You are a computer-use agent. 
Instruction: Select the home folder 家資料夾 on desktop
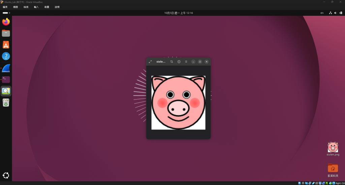pos(333,170)
